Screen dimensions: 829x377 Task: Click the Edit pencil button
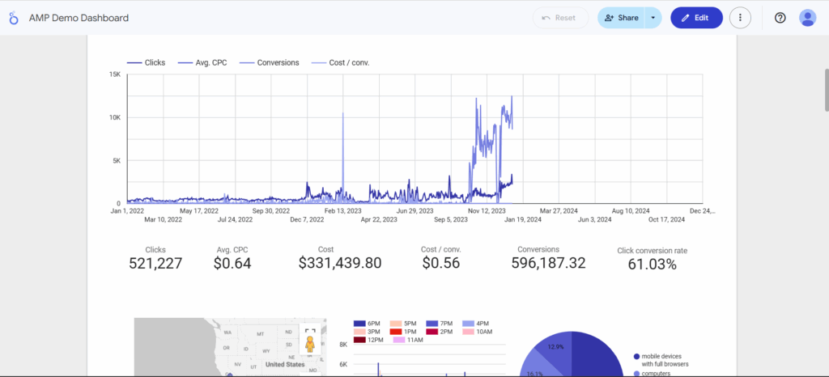[696, 18]
